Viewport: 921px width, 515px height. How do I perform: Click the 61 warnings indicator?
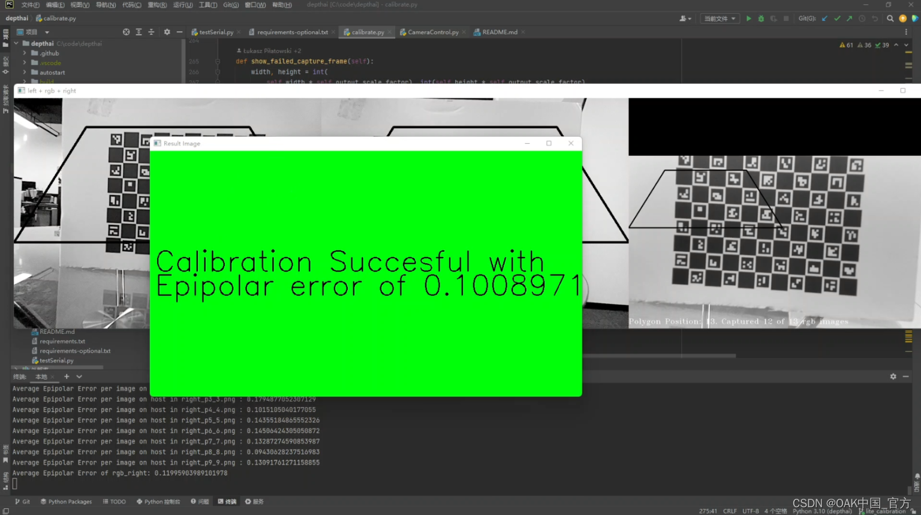click(846, 45)
